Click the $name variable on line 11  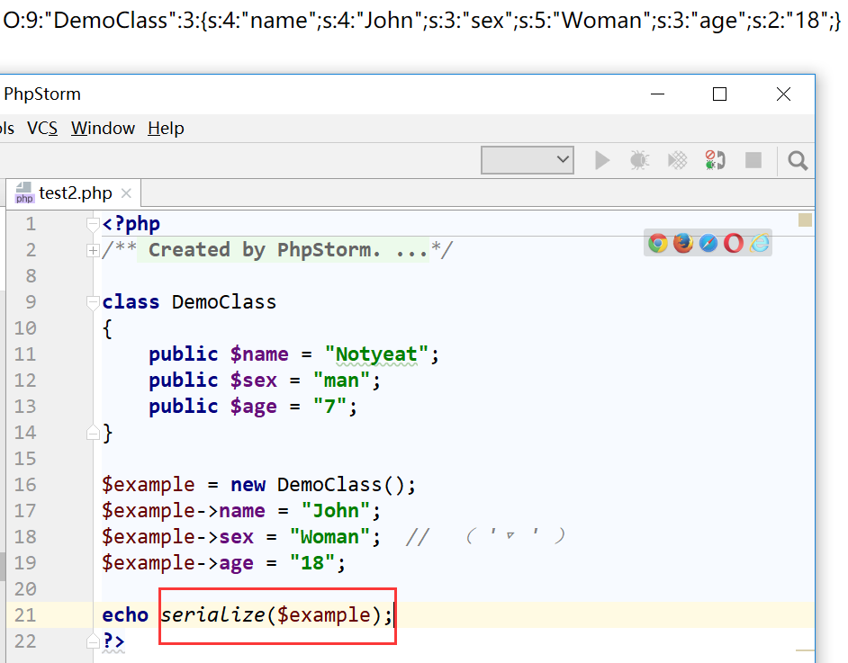[259, 354]
